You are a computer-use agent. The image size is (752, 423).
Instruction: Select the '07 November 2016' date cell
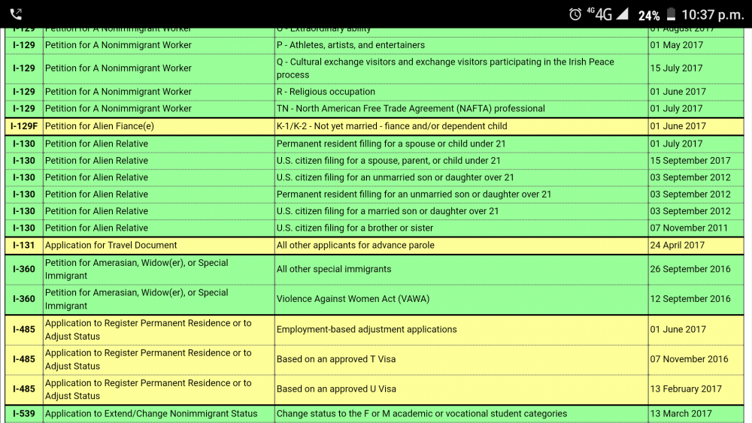696,359
